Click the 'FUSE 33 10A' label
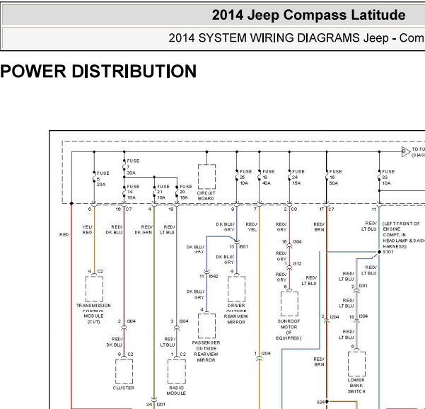The height and width of the screenshot is (409, 425). point(388,178)
